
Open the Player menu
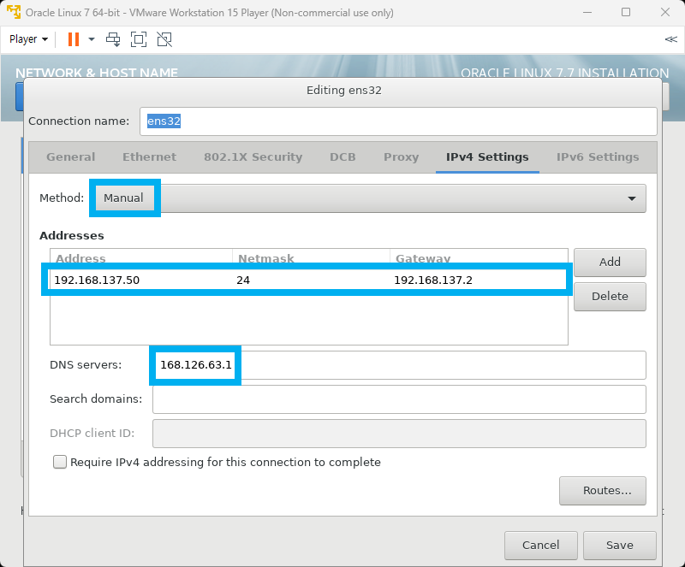tap(28, 39)
